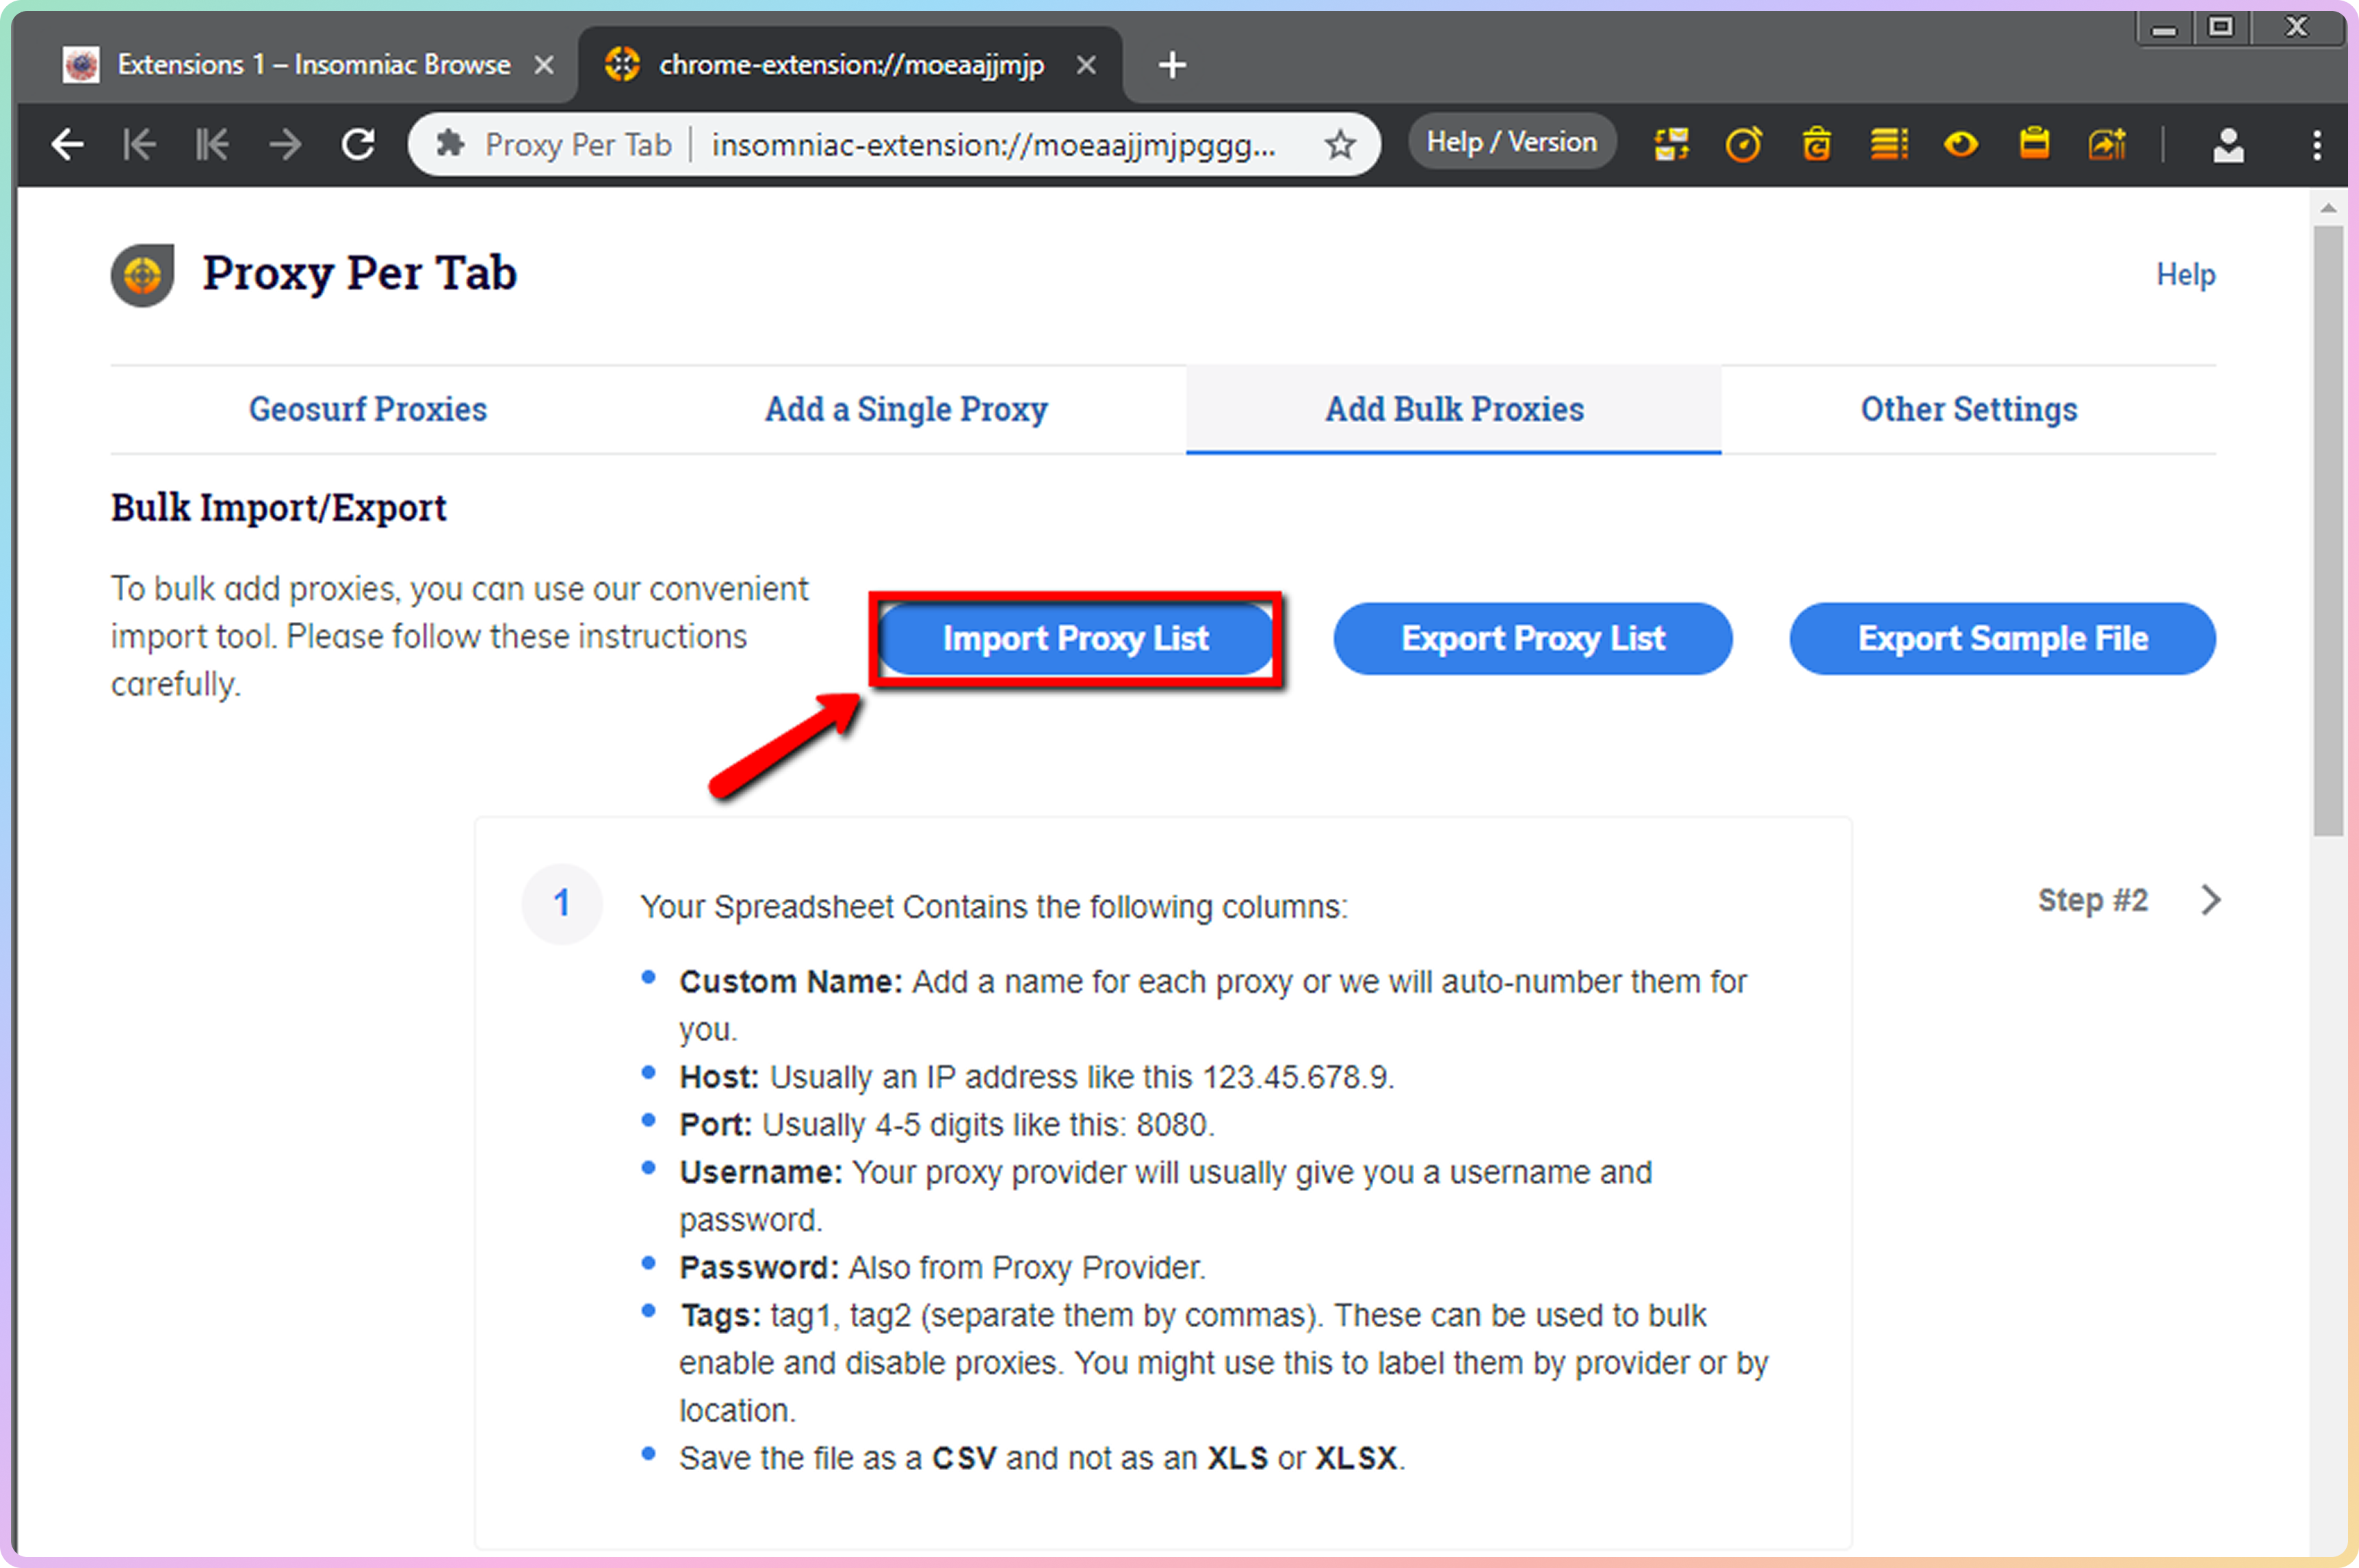Click the share-plus extension icon
The width and height of the screenshot is (2359, 1568).
click(x=2107, y=145)
